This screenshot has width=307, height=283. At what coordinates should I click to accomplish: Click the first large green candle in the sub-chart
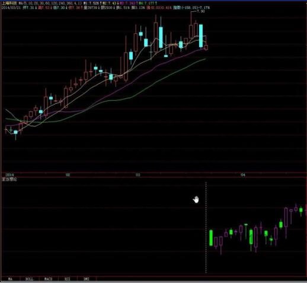211,238
